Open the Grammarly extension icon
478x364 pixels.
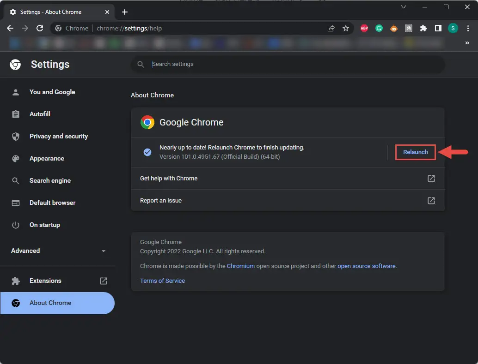379,28
